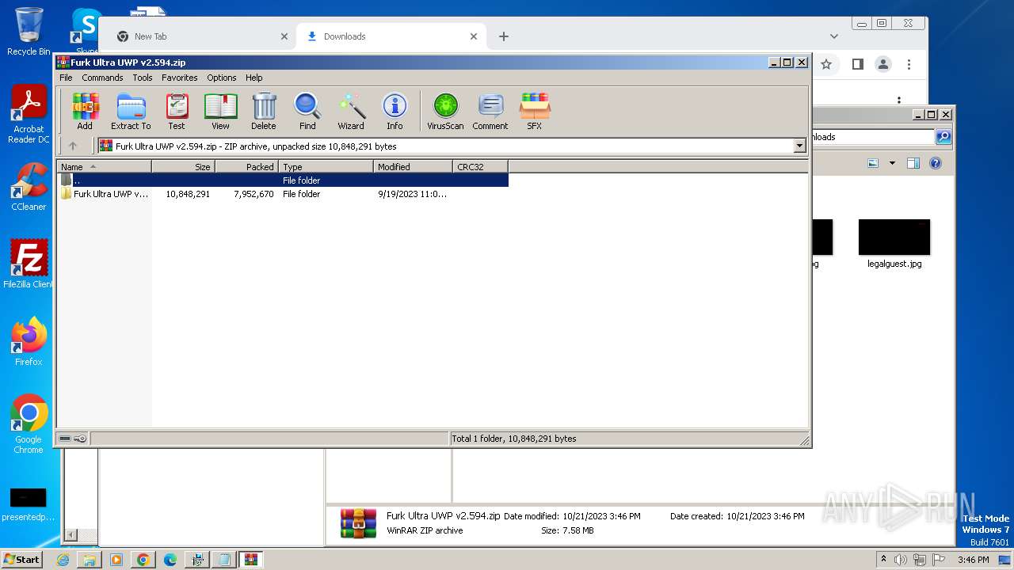Select the legalguest.jpg thumbnail
Viewport: 1014px width, 570px height.
point(894,237)
